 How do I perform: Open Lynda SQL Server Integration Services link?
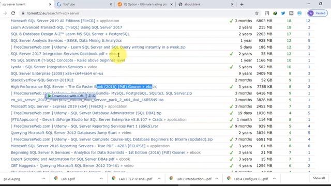pyautogui.click(x=47, y=67)
